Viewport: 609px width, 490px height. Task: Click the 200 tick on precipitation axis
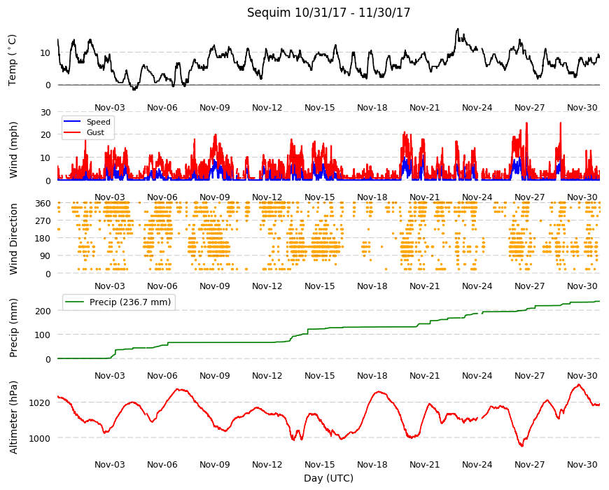click(43, 311)
